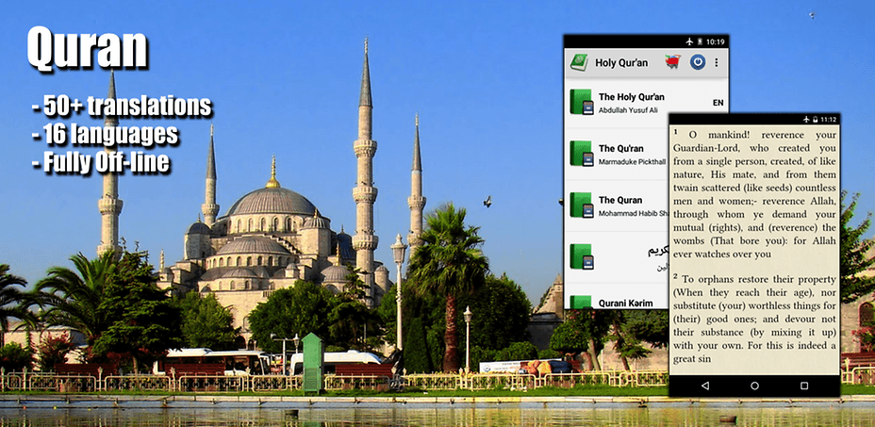This screenshot has height=427, width=875.
Task: Click the large "Quran" banner heading
Action: coord(87,49)
